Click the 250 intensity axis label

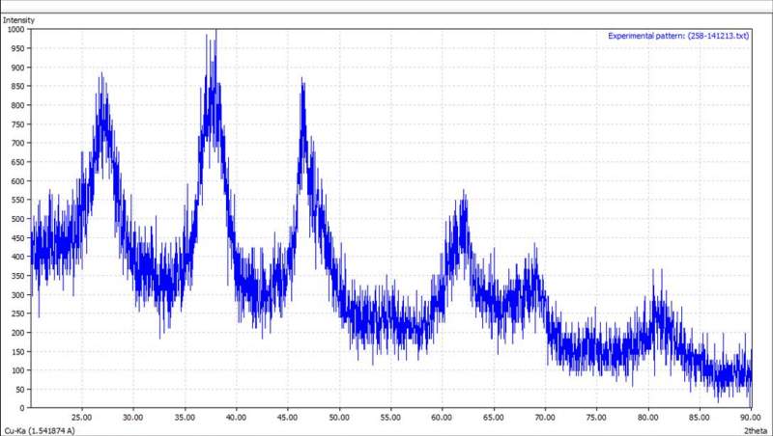pos(17,313)
